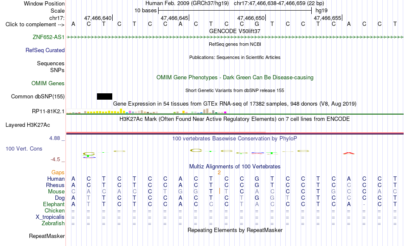Click the ZNF652-AS1 green arrowed gene line
The width and height of the screenshot is (404, 246).
tap(235, 37)
